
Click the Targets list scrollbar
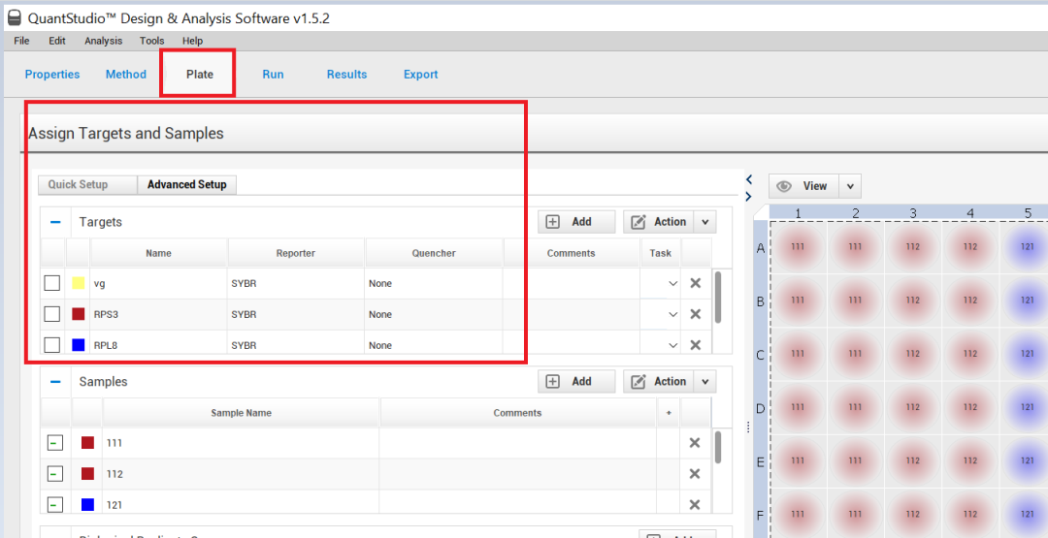[x=718, y=297]
